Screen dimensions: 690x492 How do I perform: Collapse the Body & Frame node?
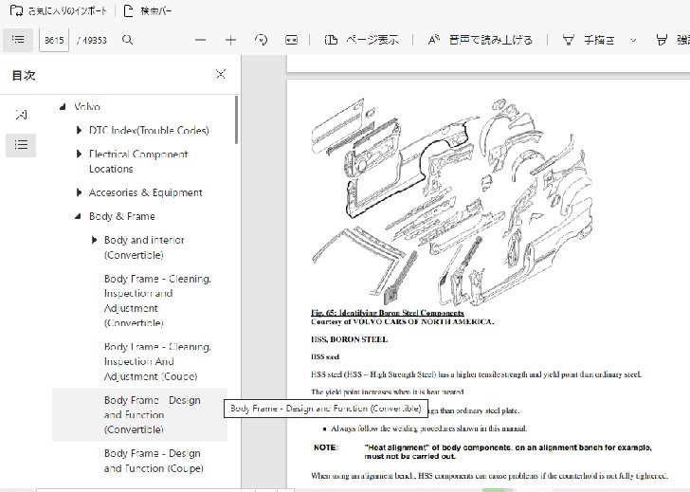point(78,216)
